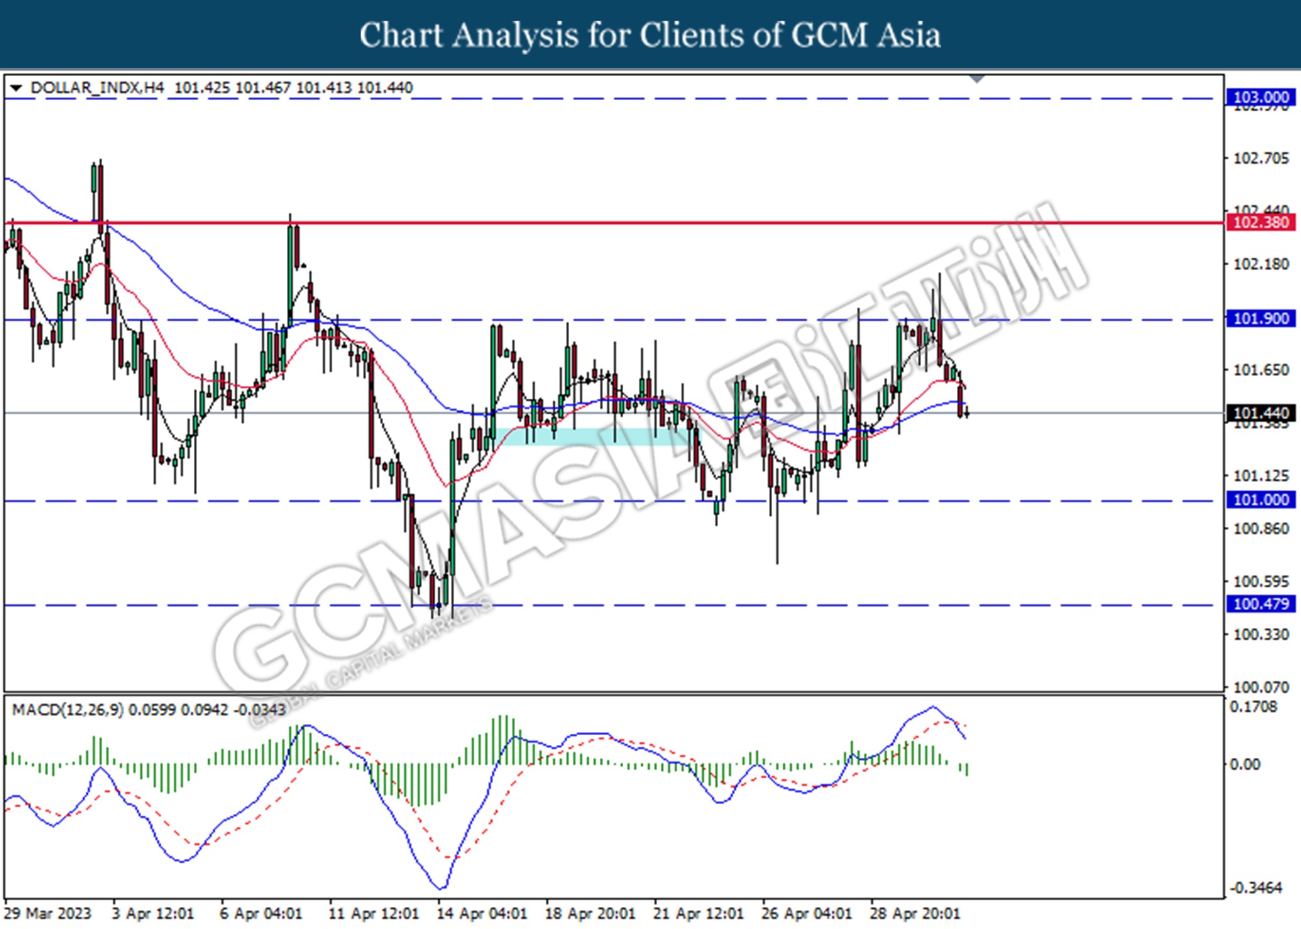Click the 100.595 price scale value

[1261, 582]
